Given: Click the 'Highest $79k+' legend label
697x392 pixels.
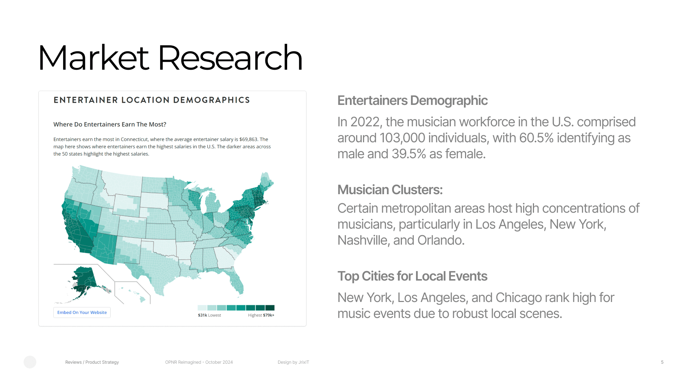Looking at the screenshot, I should (x=261, y=315).
